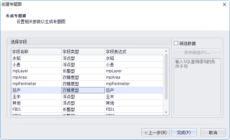This screenshot has height=140, width=230.
Task: Choose the mpArea field name
Action: click(20, 77)
